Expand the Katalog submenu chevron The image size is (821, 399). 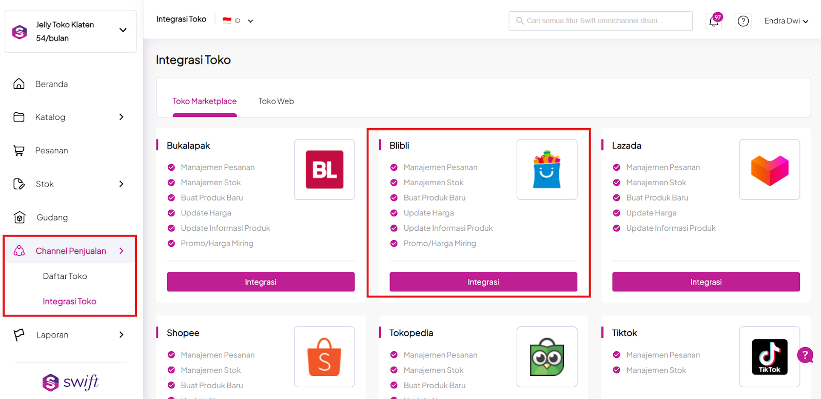pos(122,117)
